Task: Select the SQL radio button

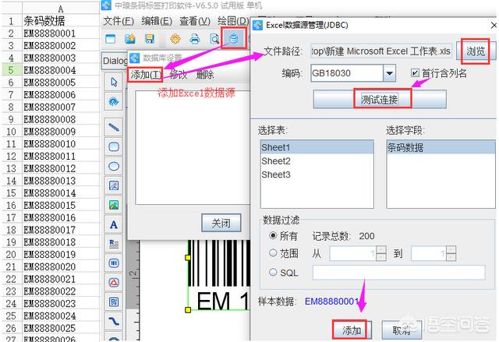Action: 273,272
